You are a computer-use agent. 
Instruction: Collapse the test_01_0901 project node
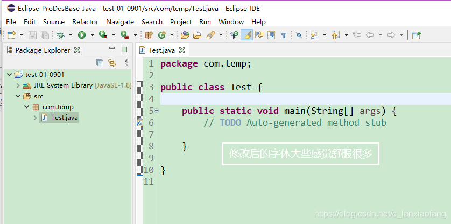[x=10, y=75]
